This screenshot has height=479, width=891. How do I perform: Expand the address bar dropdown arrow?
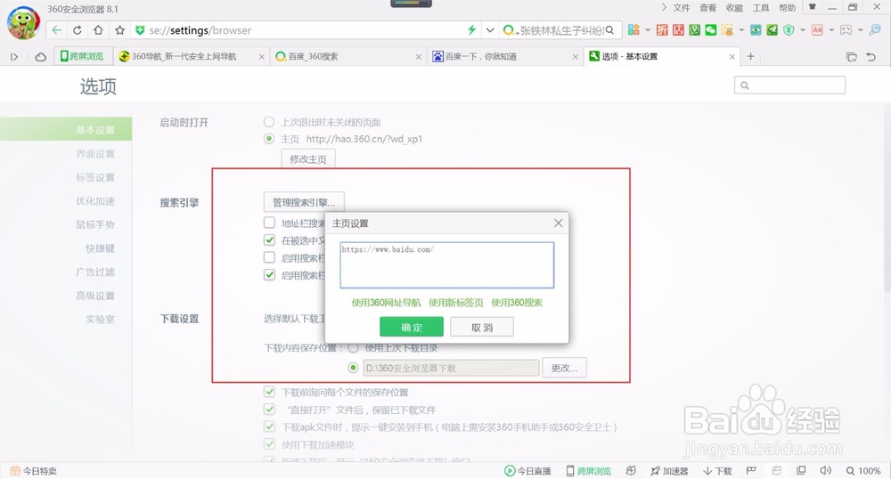pyautogui.click(x=490, y=30)
